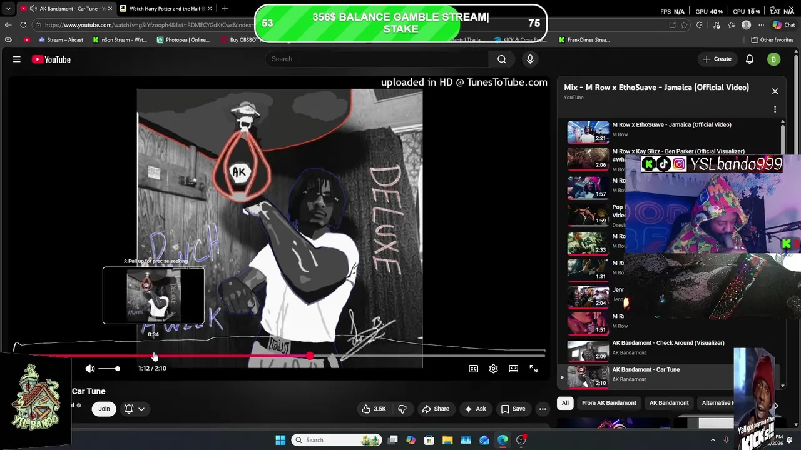Click the Windows taskbar search box
801x450 pixels.
click(x=336, y=440)
